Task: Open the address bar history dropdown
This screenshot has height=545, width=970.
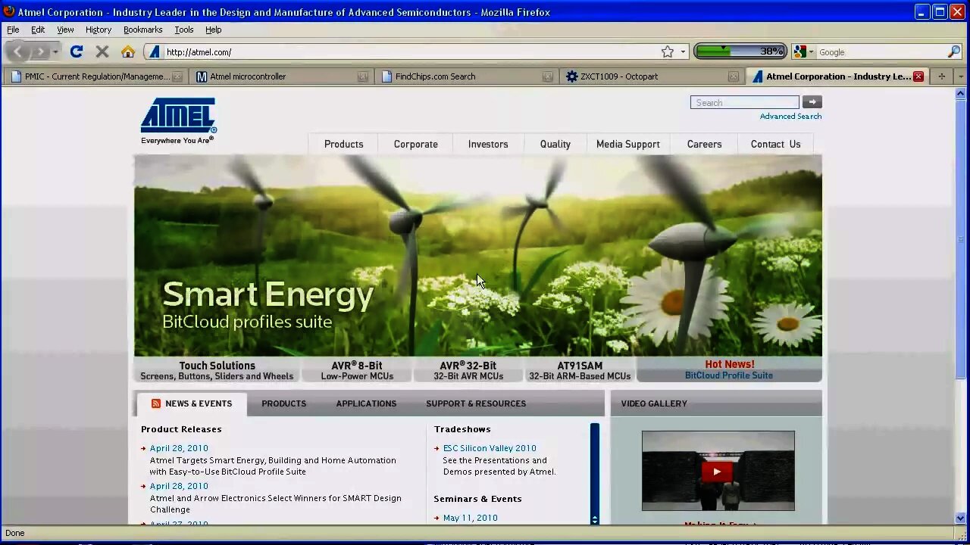Action: tap(683, 52)
